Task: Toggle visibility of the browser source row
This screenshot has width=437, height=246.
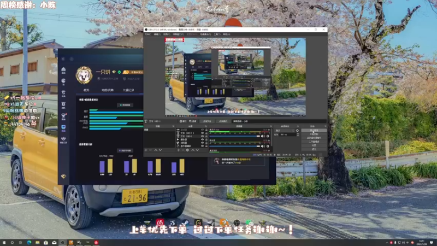Action: click(x=202, y=143)
